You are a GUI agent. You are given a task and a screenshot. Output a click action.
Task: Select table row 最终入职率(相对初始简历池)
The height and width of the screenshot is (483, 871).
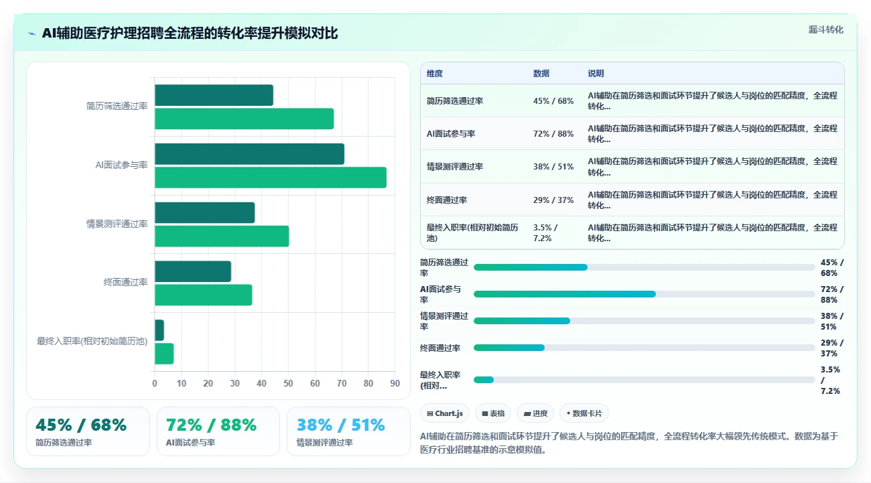coord(632,232)
